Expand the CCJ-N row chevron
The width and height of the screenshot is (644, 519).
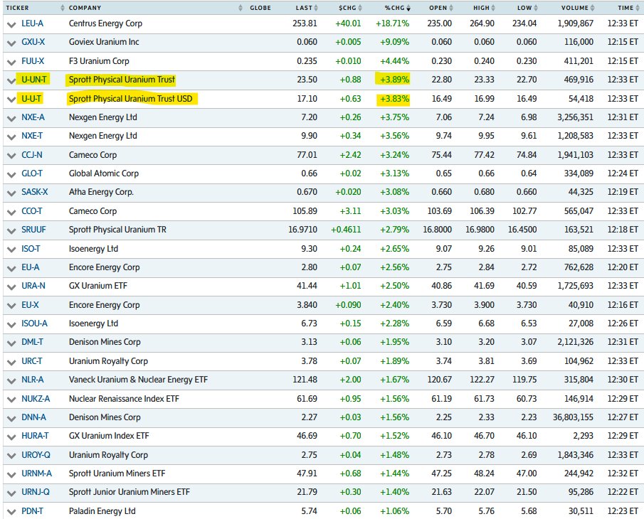pyautogui.click(x=11, y=156)
